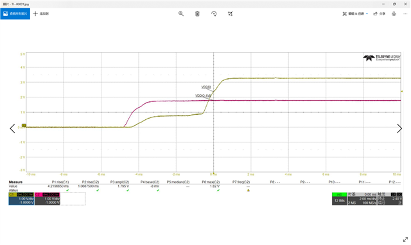Go to the previous photo with the left arrow
This screenshot has height=245, width=411.
[12, 128]
